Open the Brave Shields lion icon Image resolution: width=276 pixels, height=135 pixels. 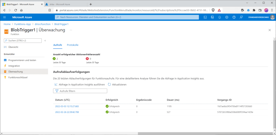tap(213, 10)
